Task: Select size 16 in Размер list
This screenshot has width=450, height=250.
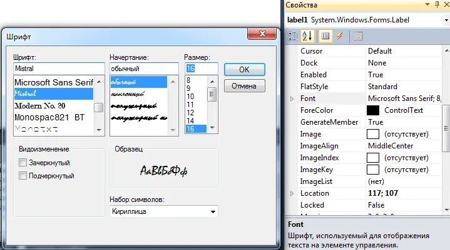Action: [x=196, y=129]
